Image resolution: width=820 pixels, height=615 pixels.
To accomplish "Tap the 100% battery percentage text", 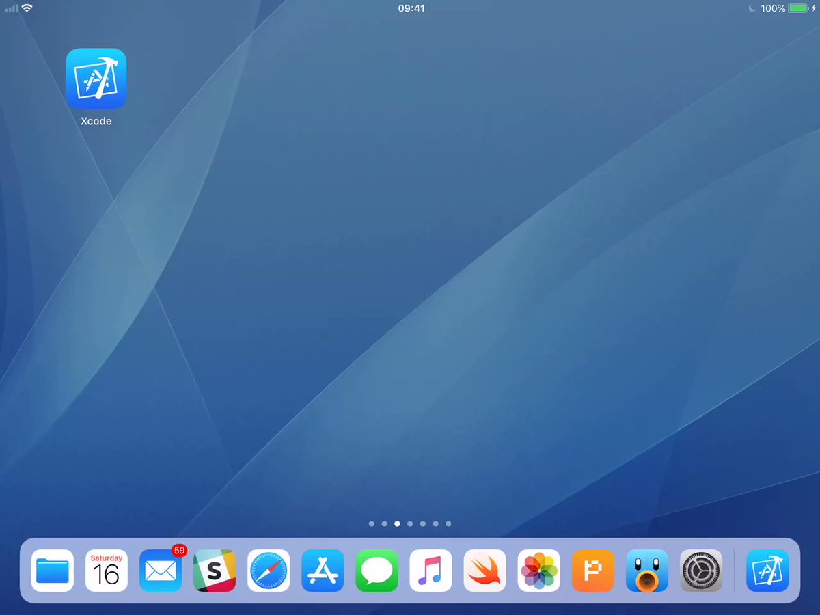I will click(773, 8).
